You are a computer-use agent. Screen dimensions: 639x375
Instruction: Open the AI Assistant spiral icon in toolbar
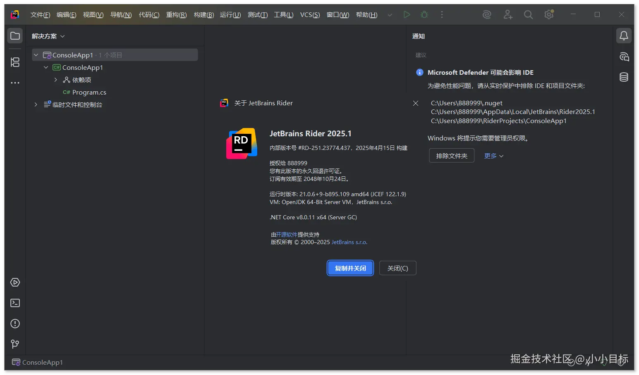coord(487,14)
